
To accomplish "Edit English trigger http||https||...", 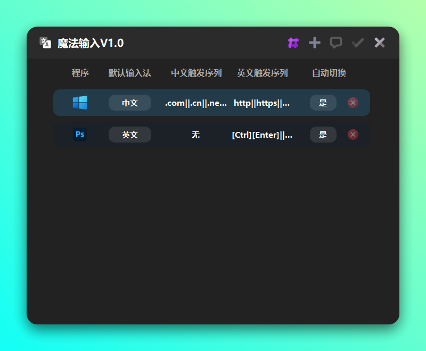I will (x=262, y=103).
